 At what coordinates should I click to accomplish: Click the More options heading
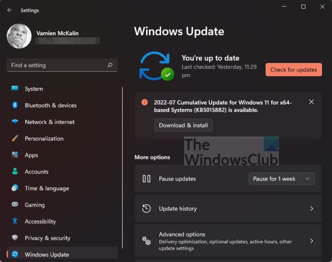coord(152,157)
